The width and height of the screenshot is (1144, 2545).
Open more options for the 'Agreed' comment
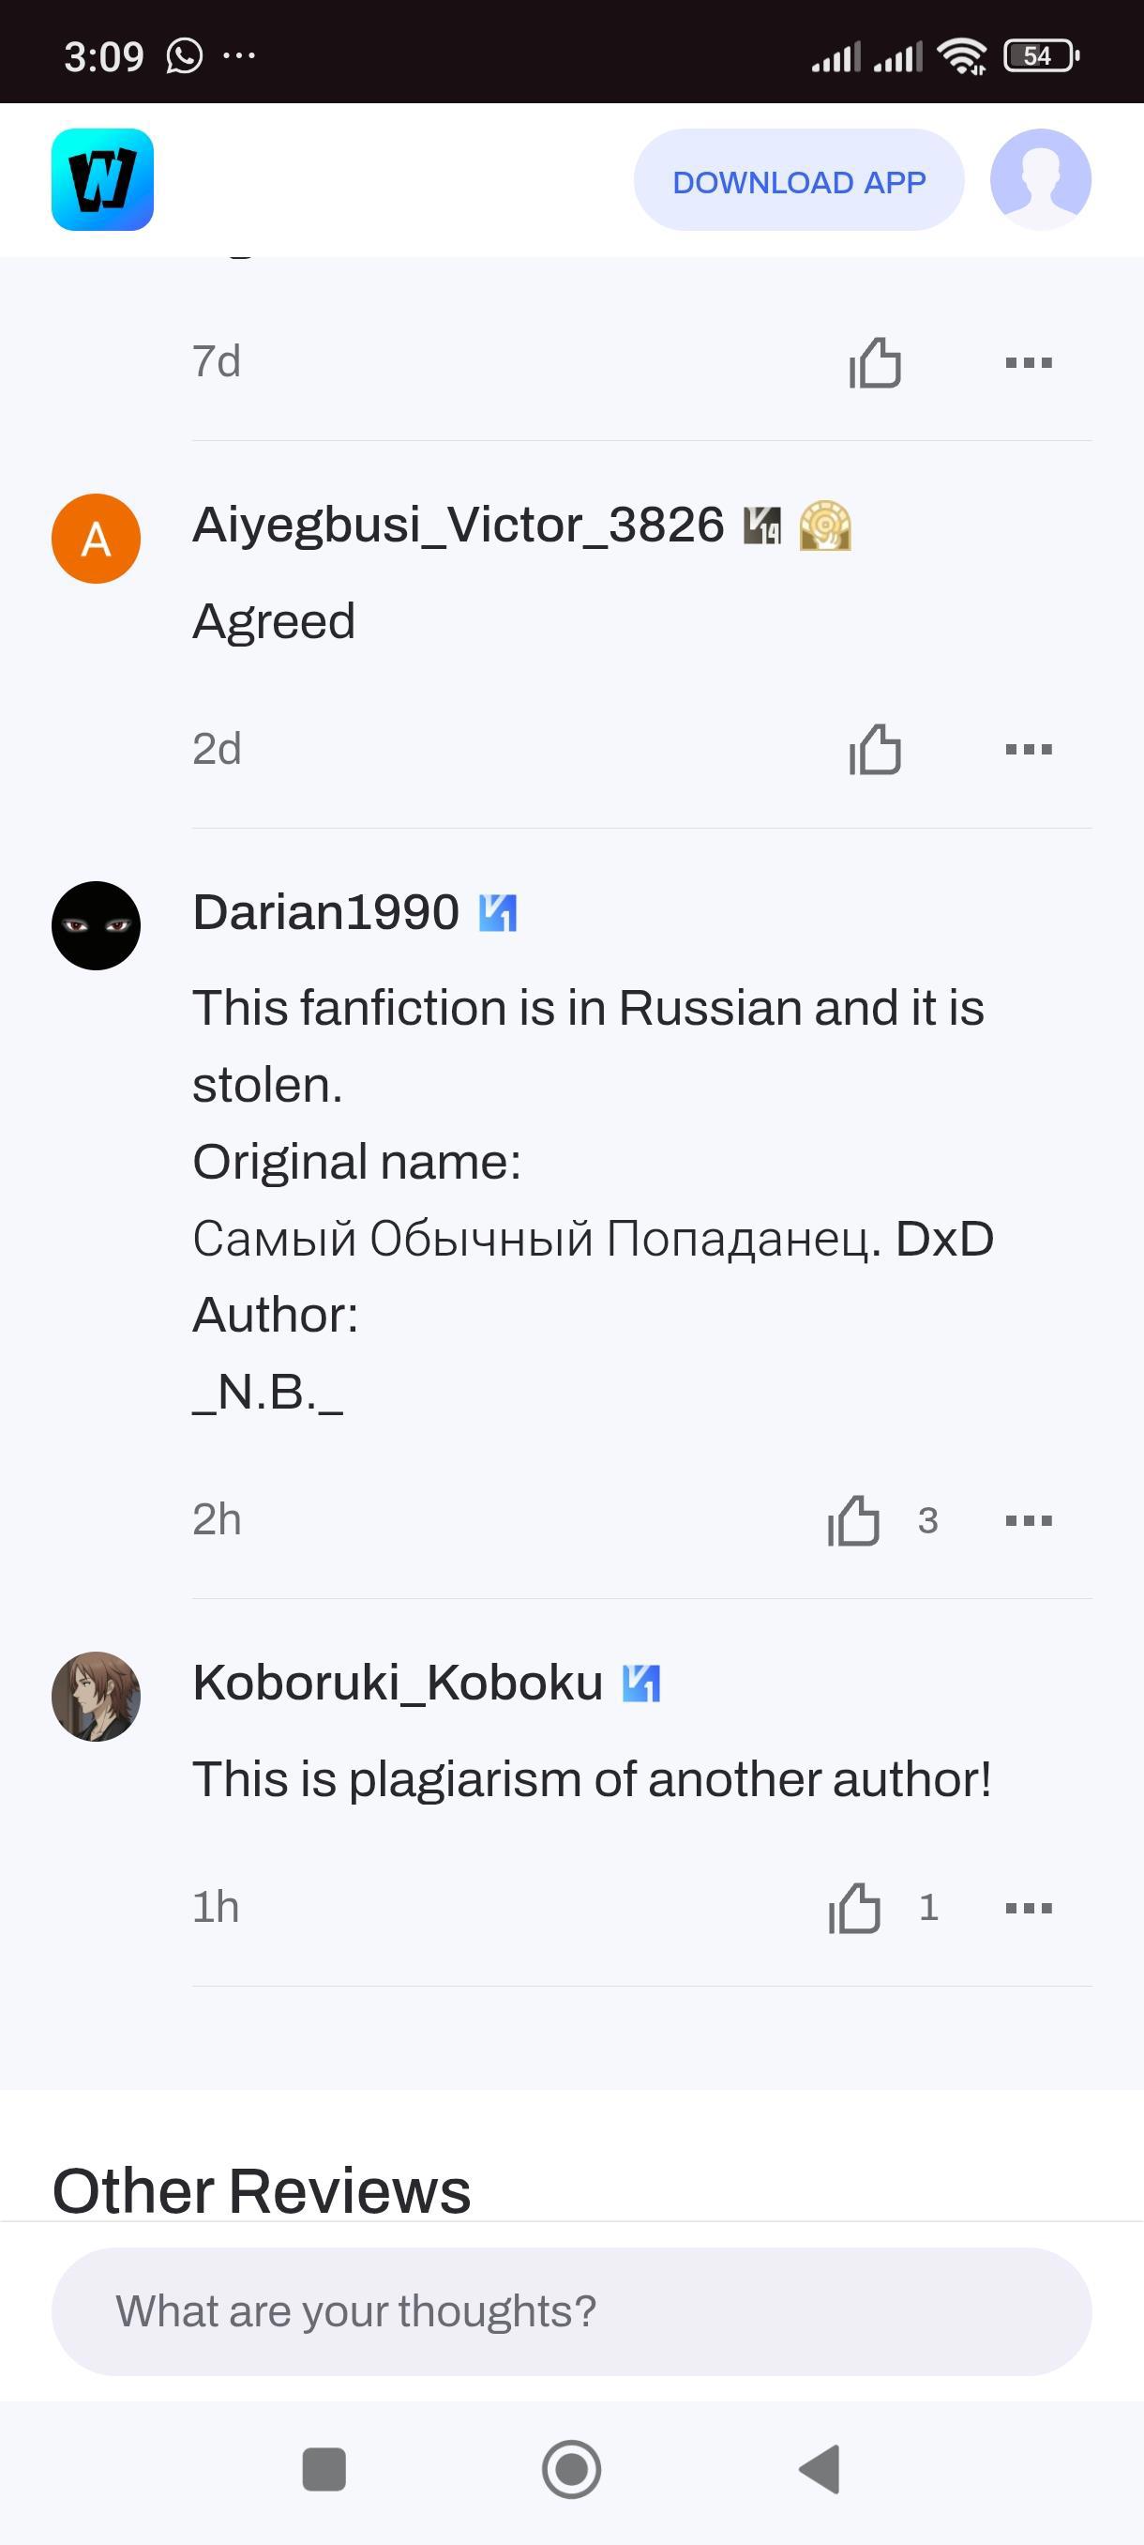[x=1029, y=749]
